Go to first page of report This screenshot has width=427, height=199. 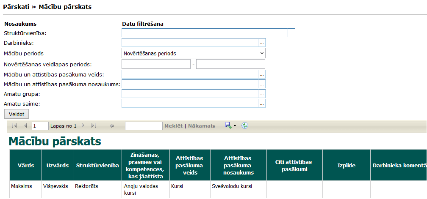(14, 126)
